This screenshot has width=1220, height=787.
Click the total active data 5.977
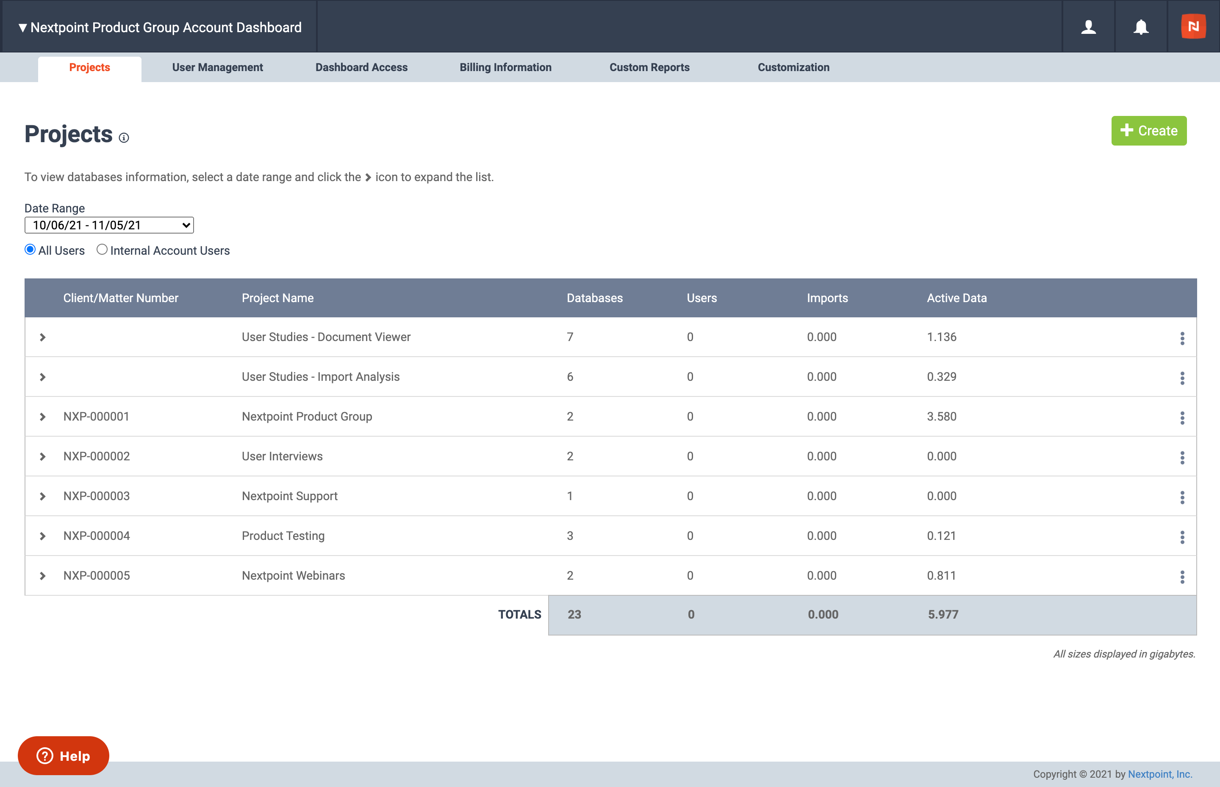point(943,614)
